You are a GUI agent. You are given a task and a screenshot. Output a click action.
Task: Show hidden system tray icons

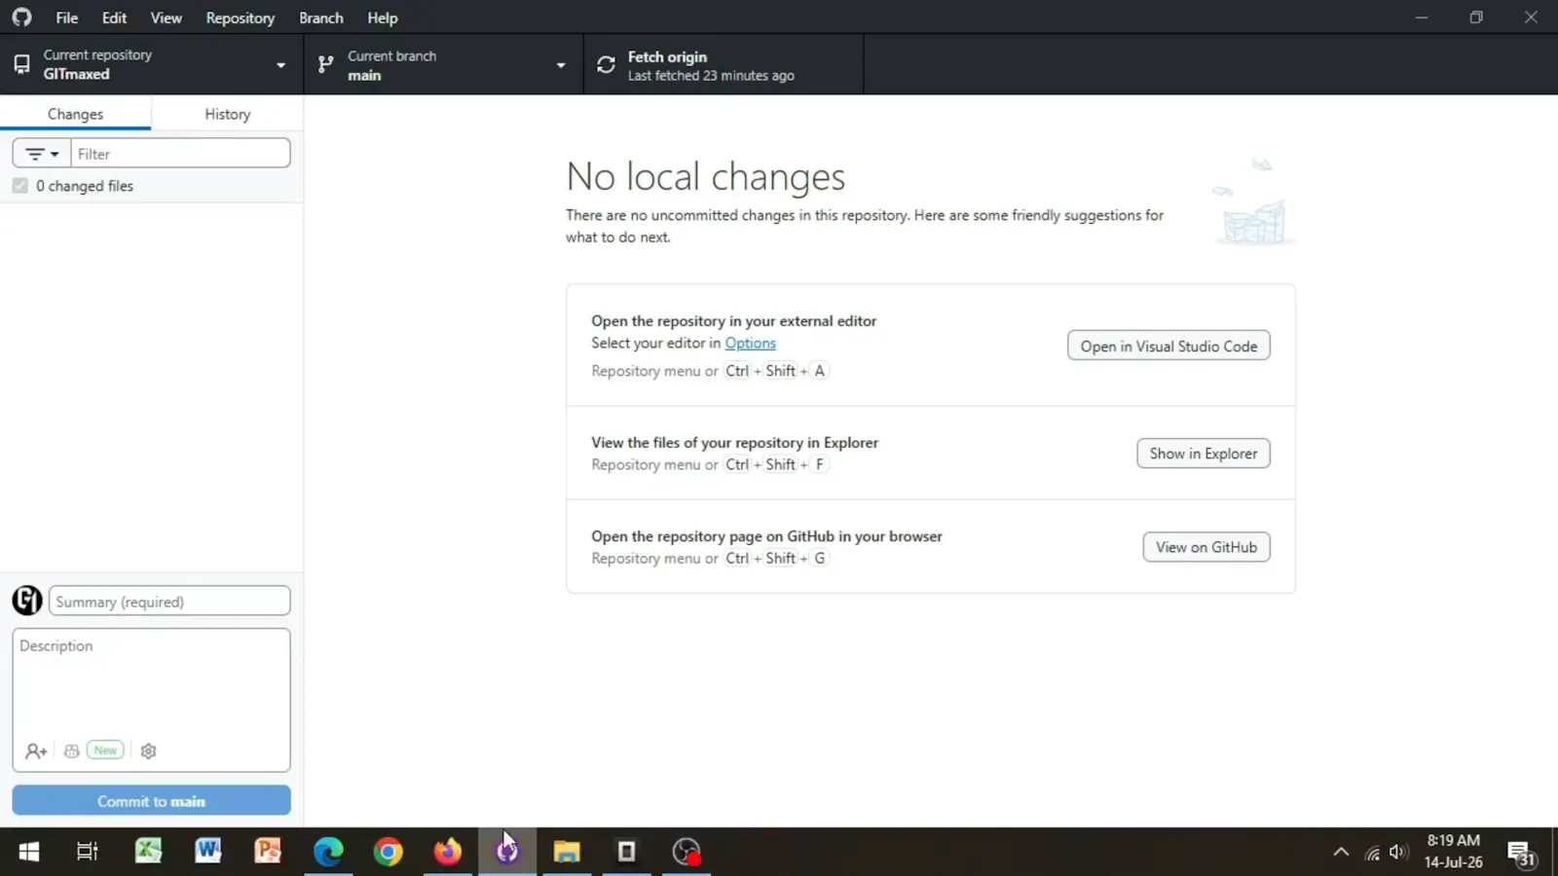1341,852
